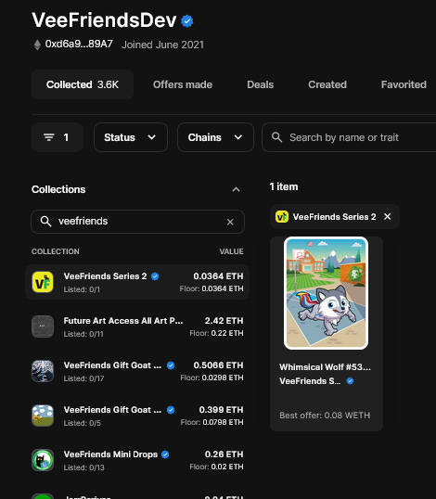The image size is (436, 499).
Task: Click verified badge next to VeeFriends Mini Drops
Action: point(165,454)
